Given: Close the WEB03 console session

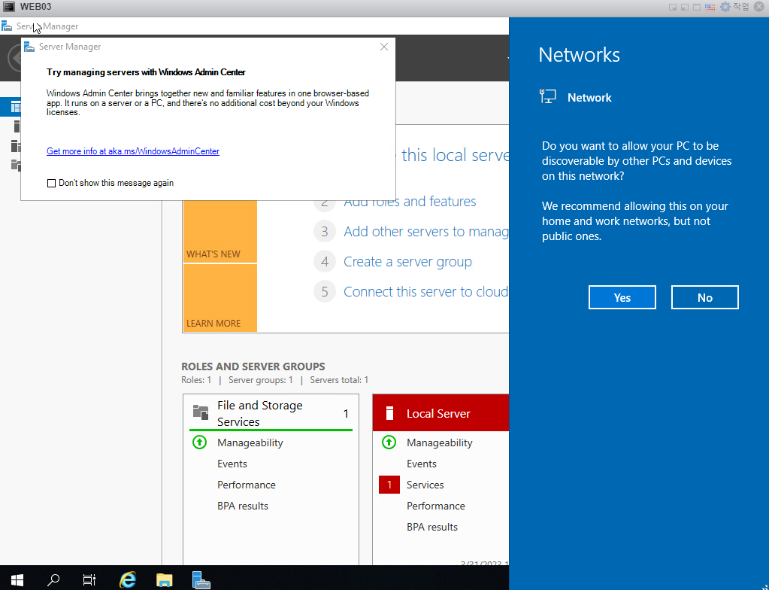Looking at the screenshot, I should click(758, 7).
